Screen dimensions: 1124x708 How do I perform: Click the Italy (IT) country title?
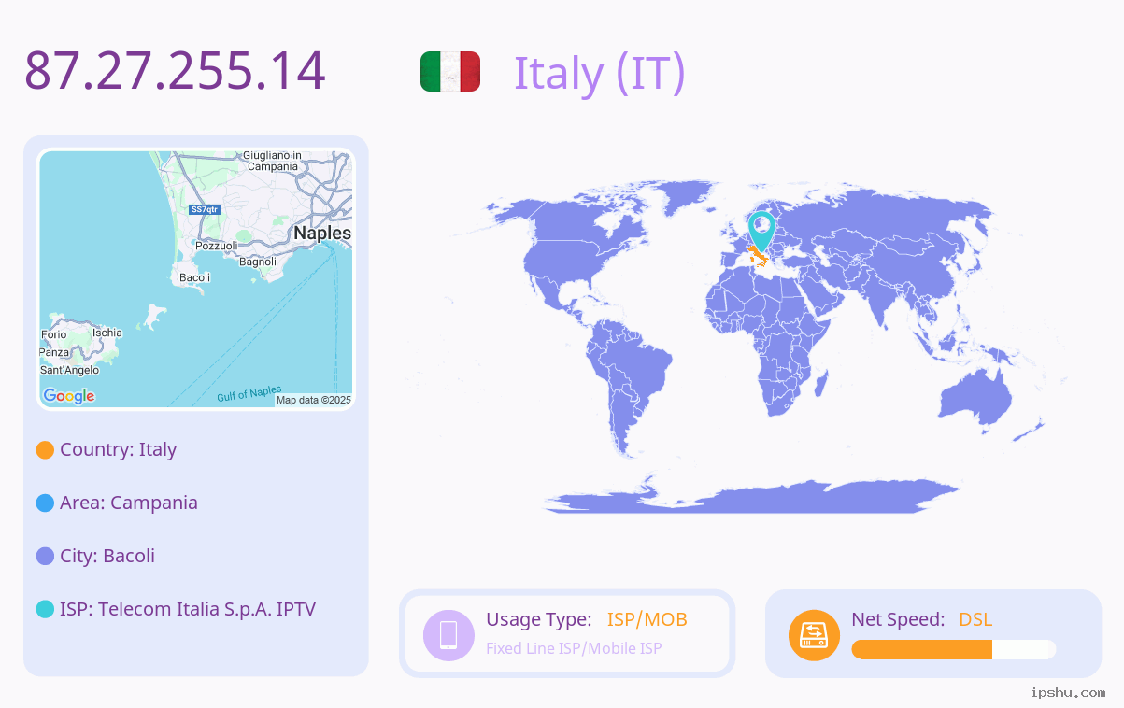tap(600, 73)
